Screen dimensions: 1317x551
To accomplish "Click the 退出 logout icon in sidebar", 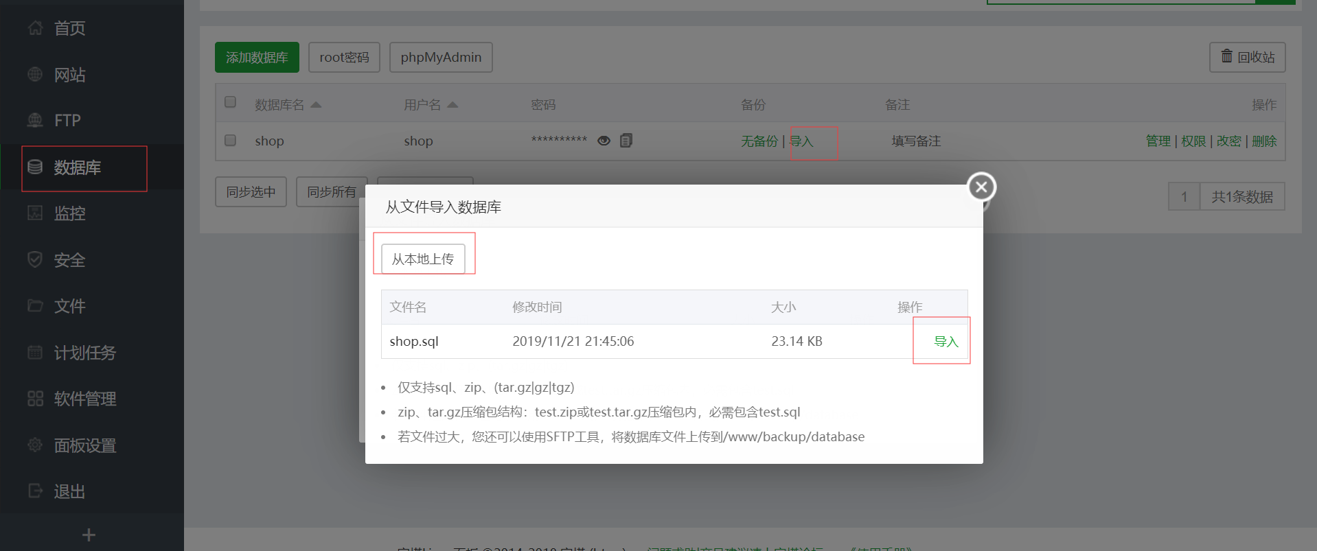I will coord(35,491).
